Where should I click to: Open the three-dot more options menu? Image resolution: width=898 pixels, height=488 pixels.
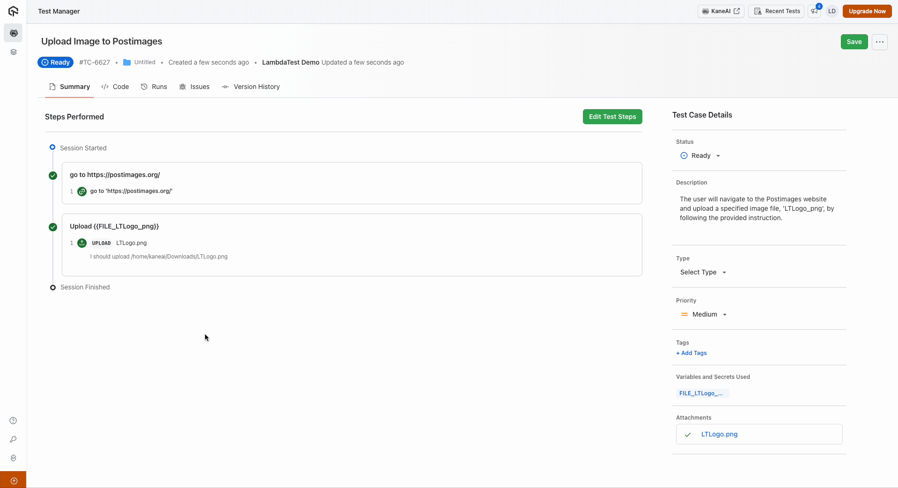[879, 42]
